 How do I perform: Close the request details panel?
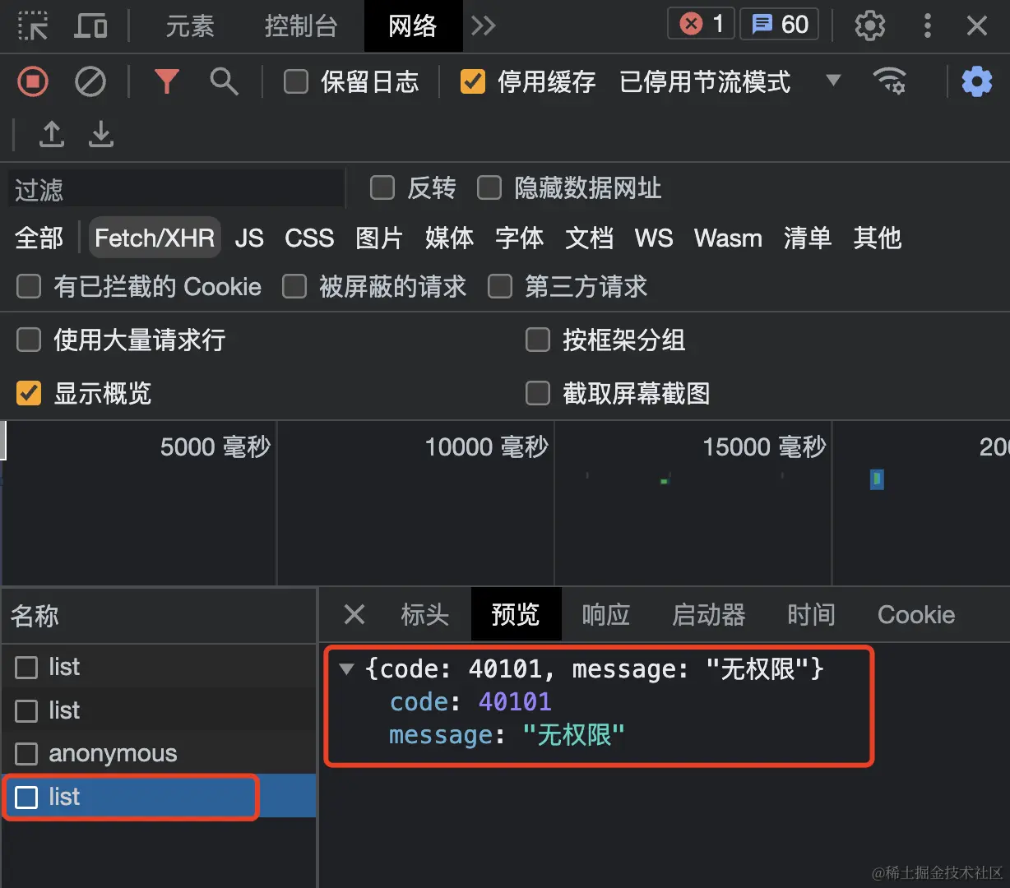coord(354,614)
